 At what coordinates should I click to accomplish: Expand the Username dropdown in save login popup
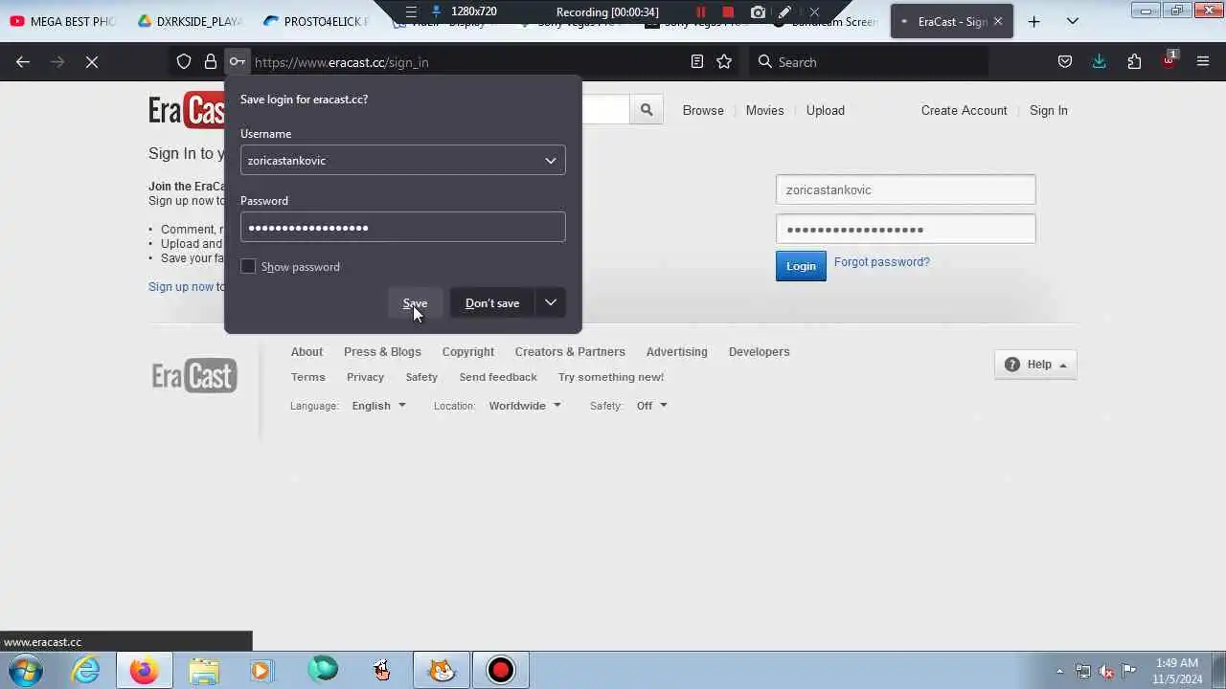[x=551, y=161]
